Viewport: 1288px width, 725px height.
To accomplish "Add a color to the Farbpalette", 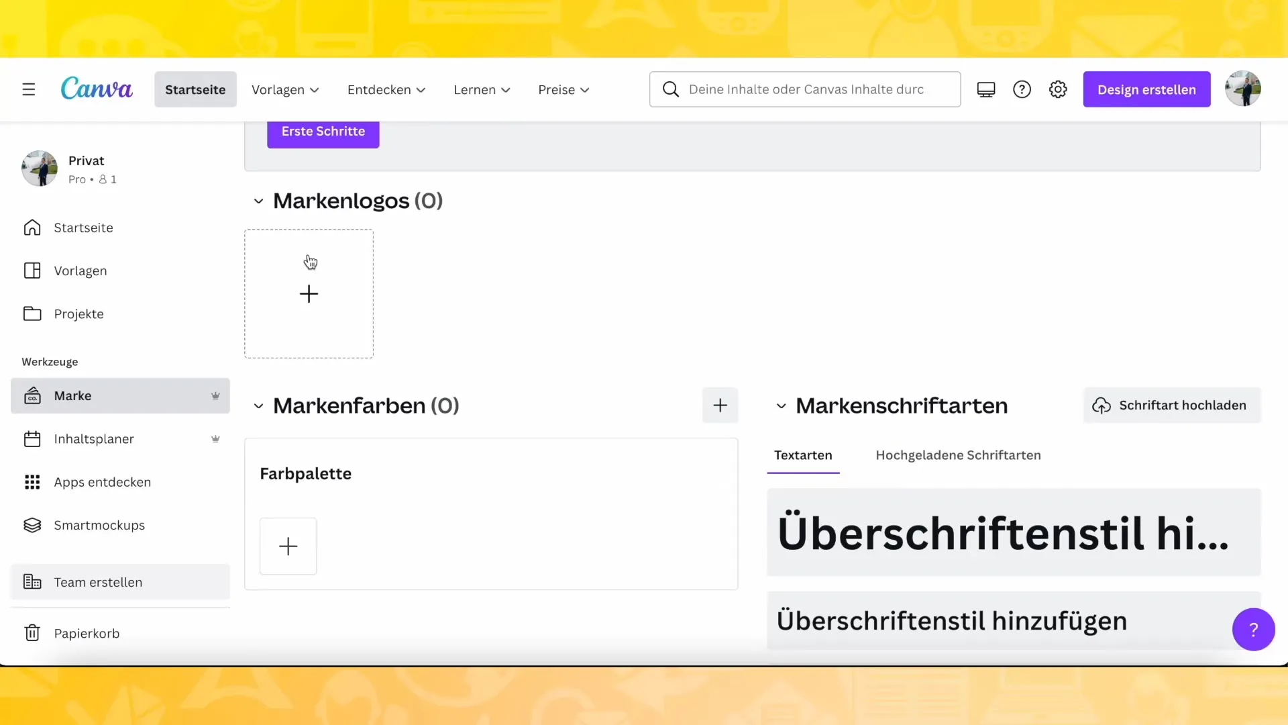I will (288, 546).
